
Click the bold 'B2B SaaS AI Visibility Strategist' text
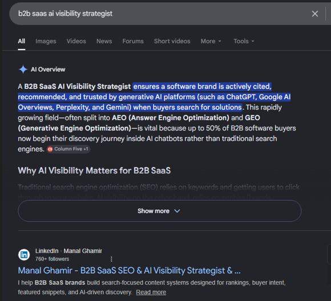(78, 87)
